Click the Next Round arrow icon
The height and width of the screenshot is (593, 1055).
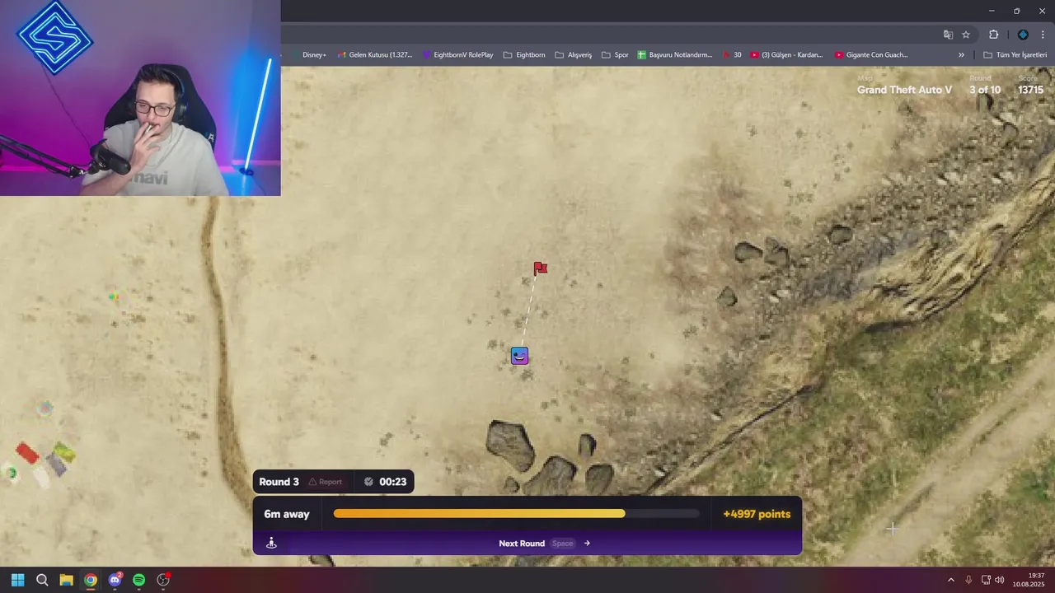(587, 543)
